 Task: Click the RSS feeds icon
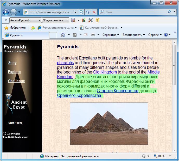(x=75, y=35)
